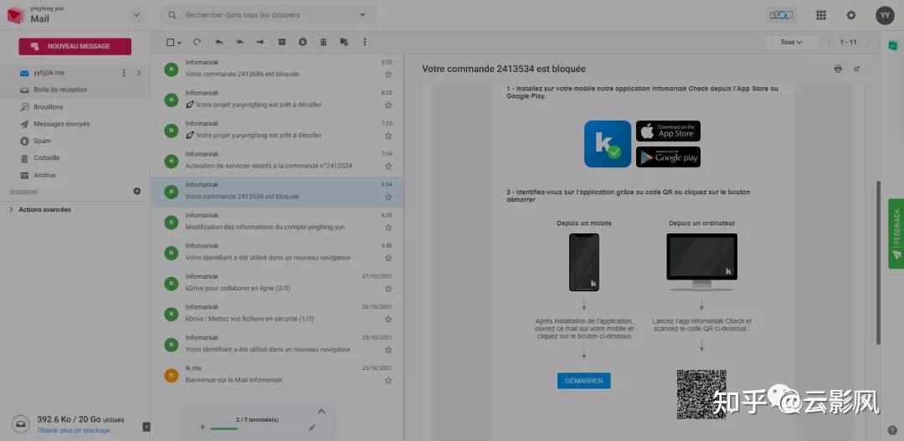Open the product switcher dropdown beside Mail
Screen dimensions: 904x441
pos(136,16)
